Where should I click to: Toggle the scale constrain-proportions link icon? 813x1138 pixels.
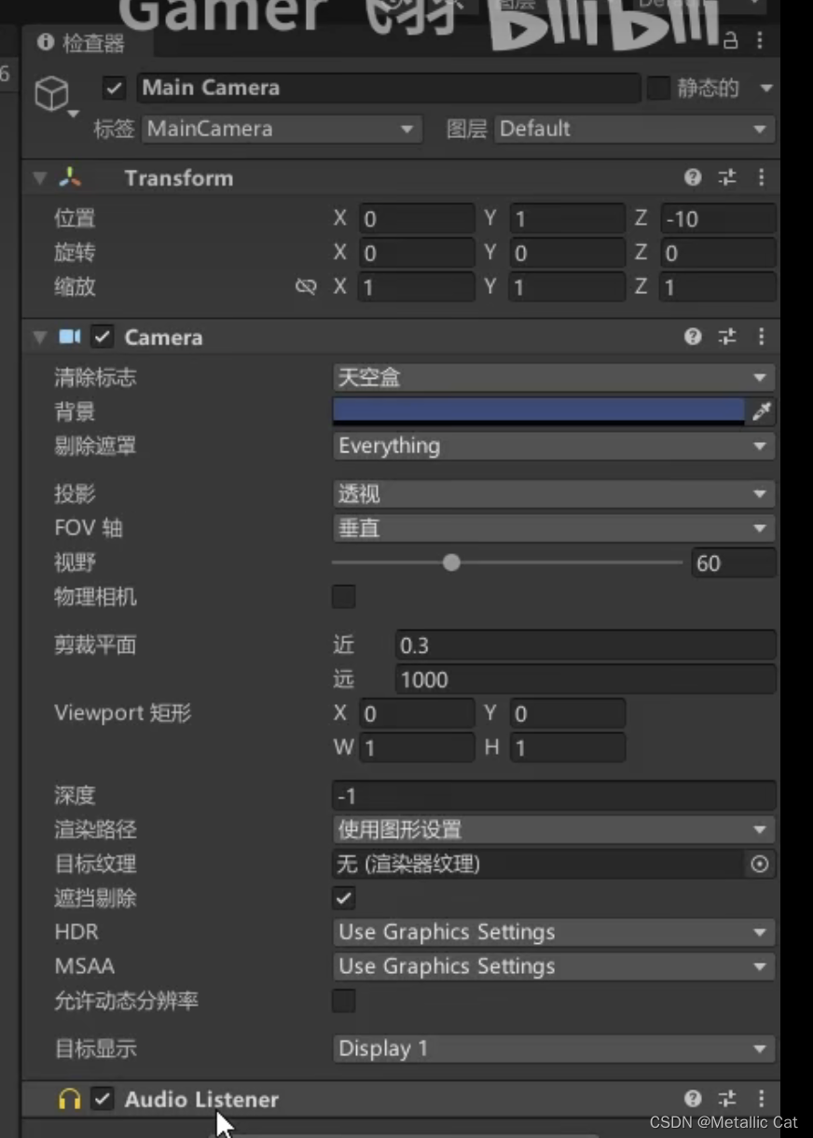tap(306, 287)
